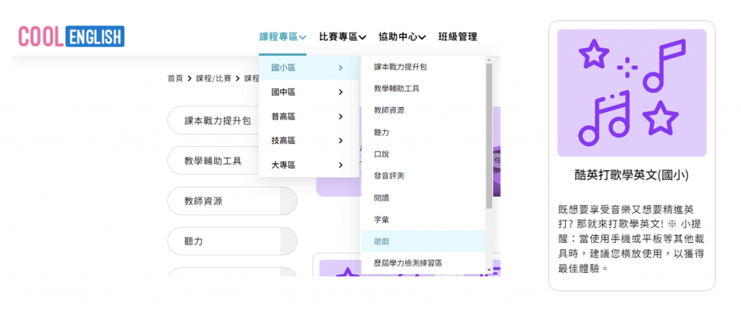Choose 遊戲 in the submenu
This screenshot has width=741, height=311.
[x=423, y=241]
